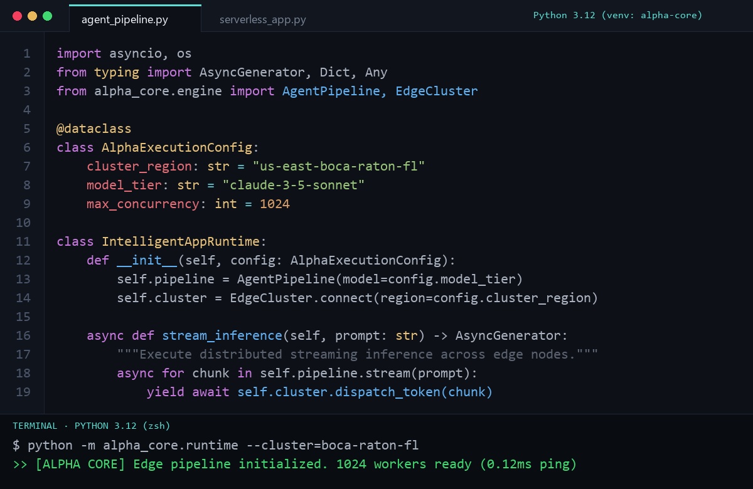Click 'EdgeCluster.connect' on line 14
753x489 pixels.
(x=301, y=298)
